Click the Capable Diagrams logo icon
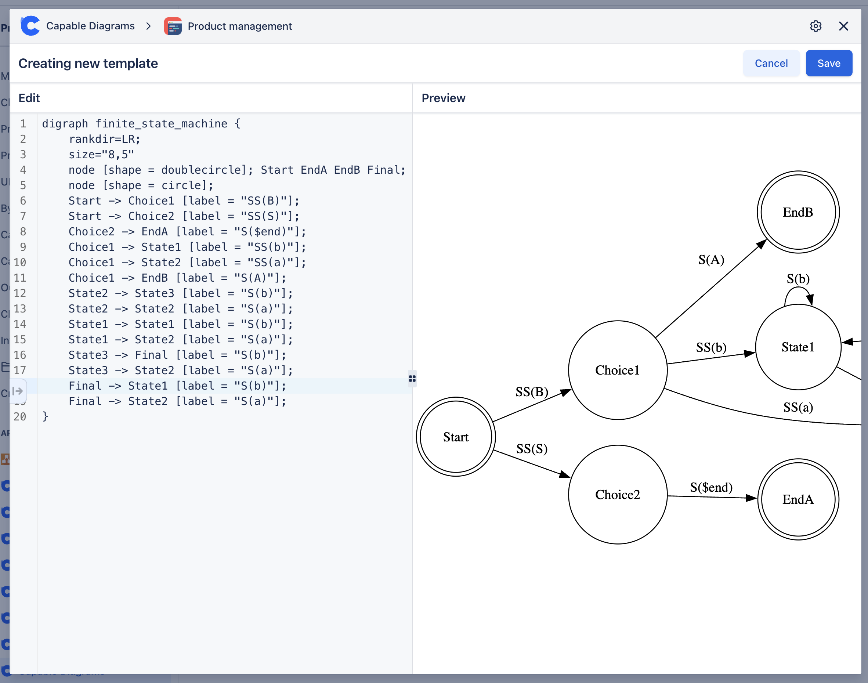 (x=30, y=26)
